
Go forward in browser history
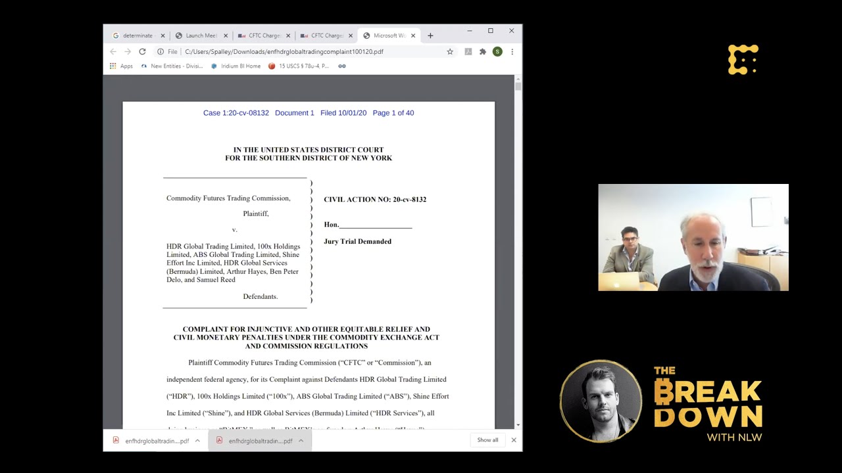tap(128, 51)
